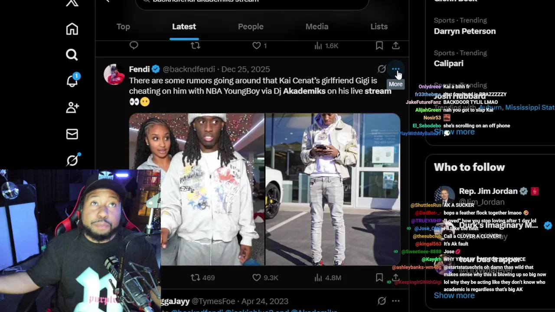
Task: Open the Home icon in sidebar
Action: tap(72, 29)
